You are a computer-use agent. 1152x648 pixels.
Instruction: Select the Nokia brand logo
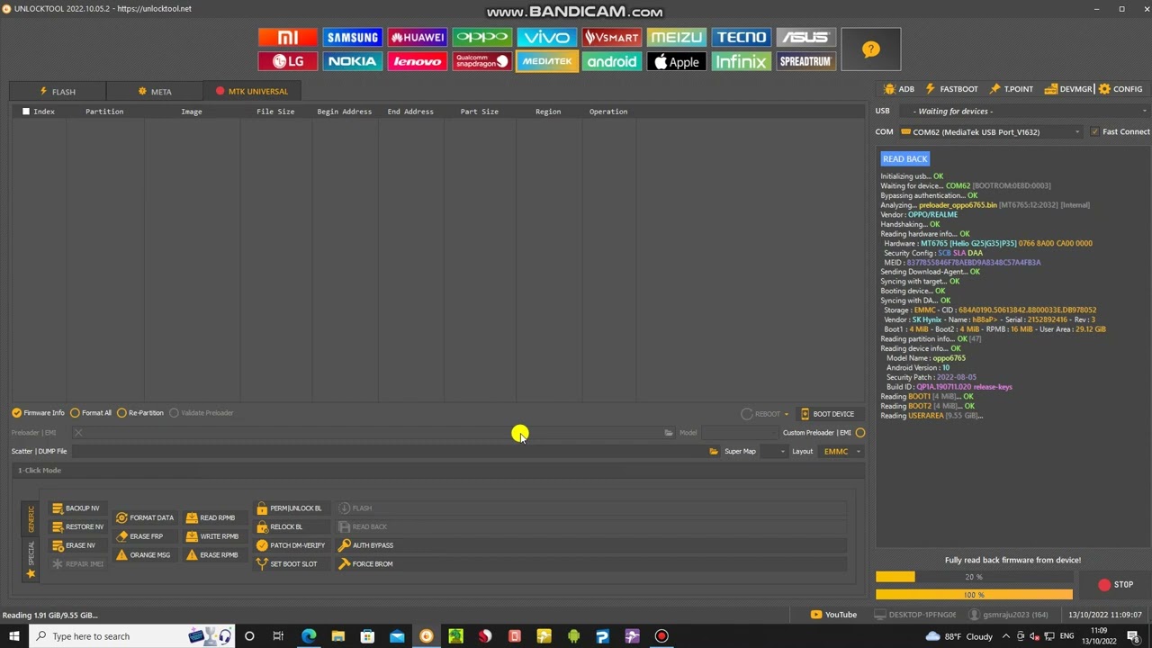pos(353,61)
